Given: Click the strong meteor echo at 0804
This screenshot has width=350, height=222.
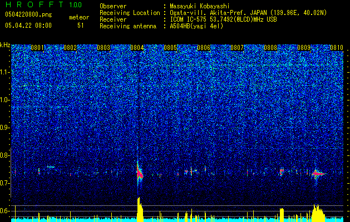Looking at the screenshot, I should (x=140, y=173).
